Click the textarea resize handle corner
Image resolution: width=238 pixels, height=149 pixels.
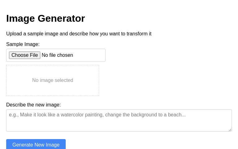pos(230,130)
